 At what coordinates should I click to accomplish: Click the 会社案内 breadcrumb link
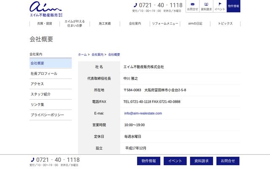coord(97,55)
